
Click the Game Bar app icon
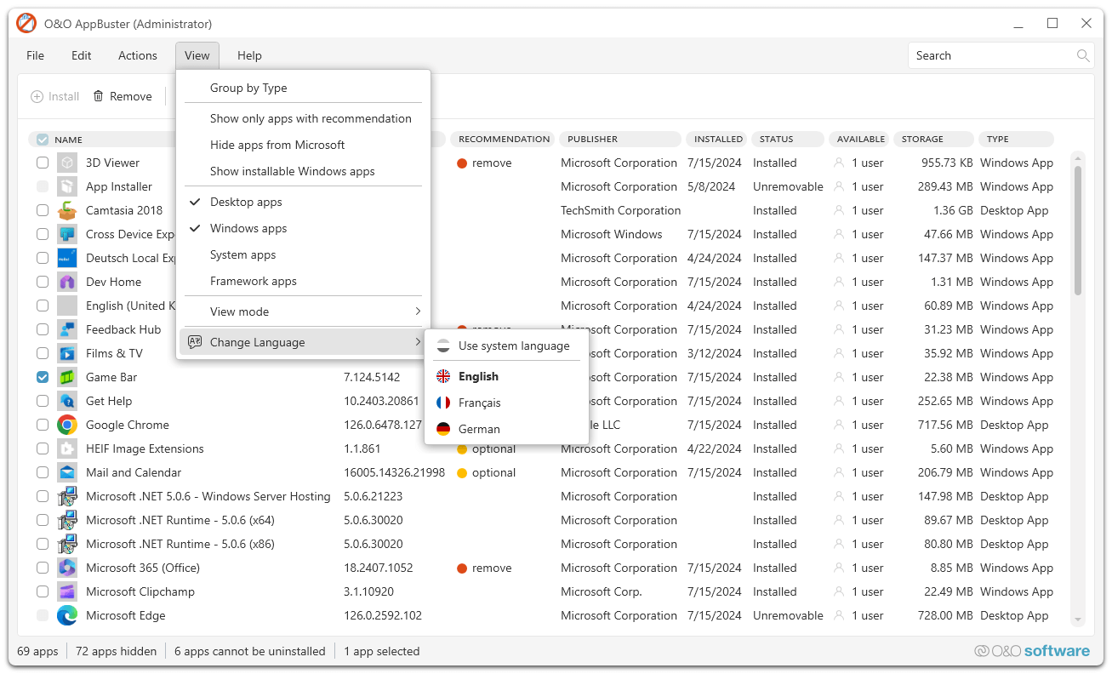click(67, 377)
